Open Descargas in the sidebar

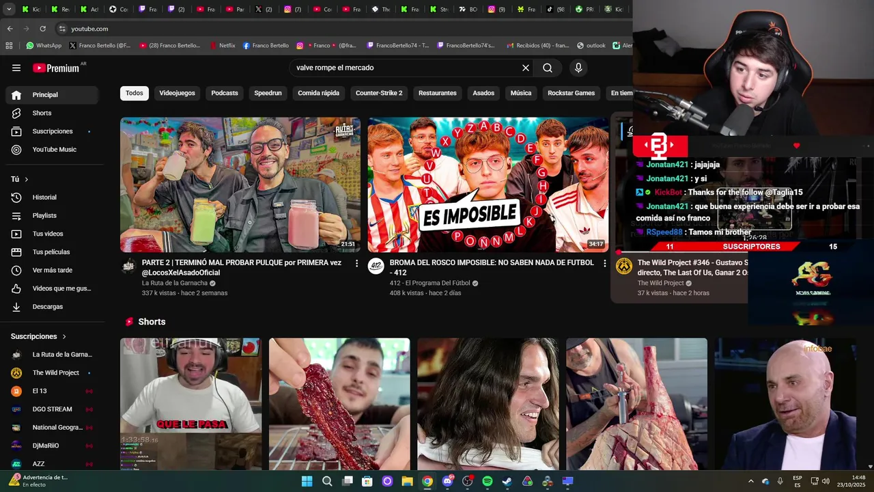tap(52, 307)
